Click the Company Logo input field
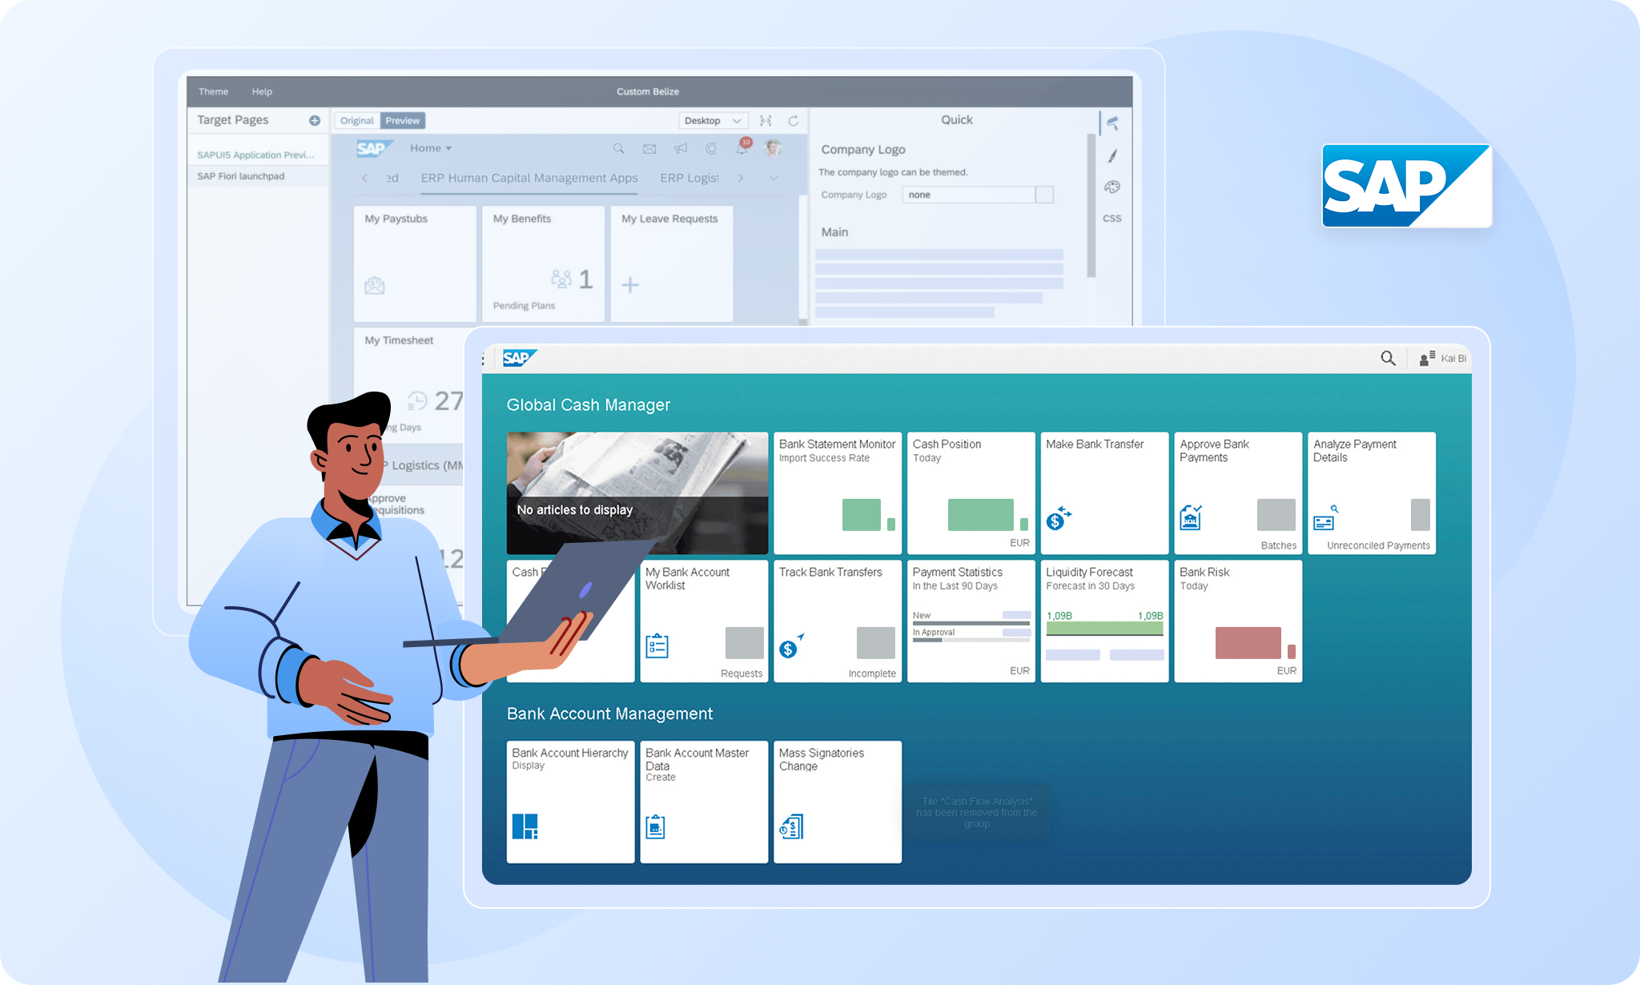This screenshot has width=1640, height=985. (968, 195)
